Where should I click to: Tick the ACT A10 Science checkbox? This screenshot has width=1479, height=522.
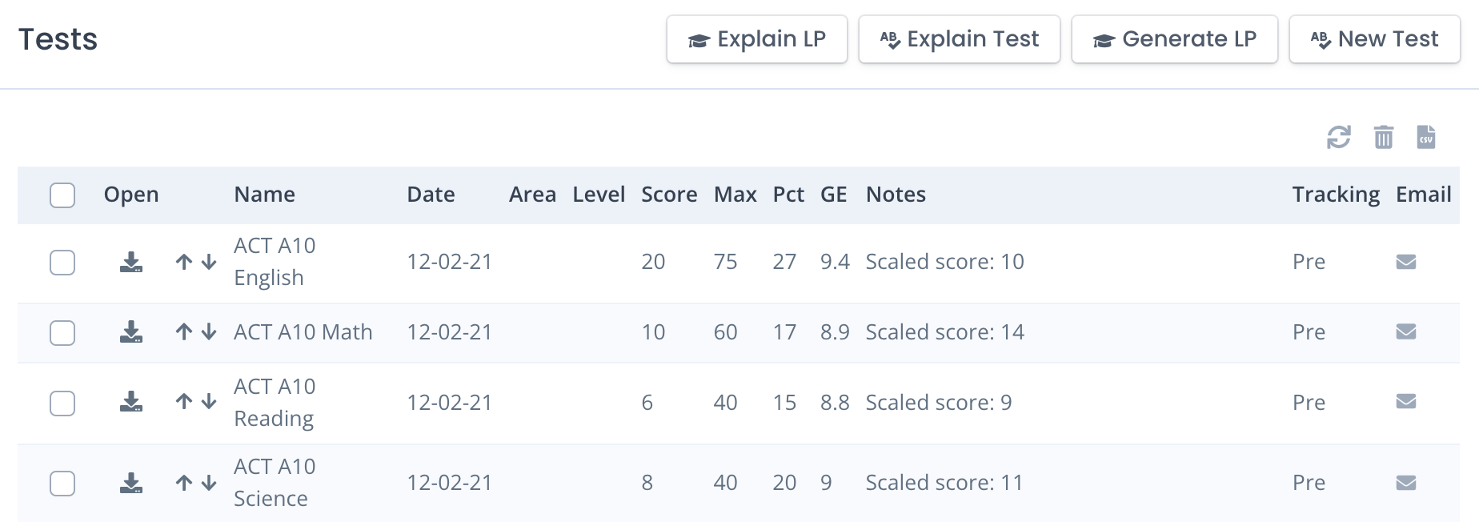[x=62, y=484]
